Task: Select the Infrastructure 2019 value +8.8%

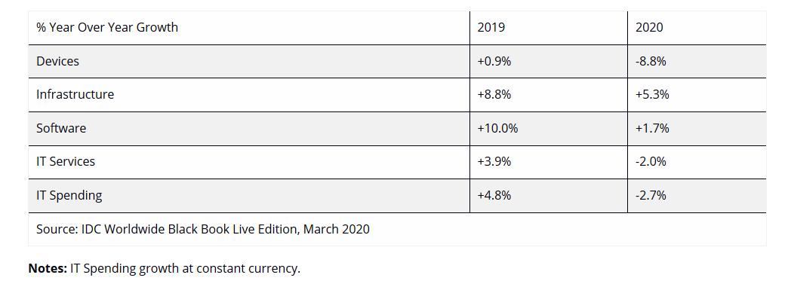Action: (x=494, y=94)
